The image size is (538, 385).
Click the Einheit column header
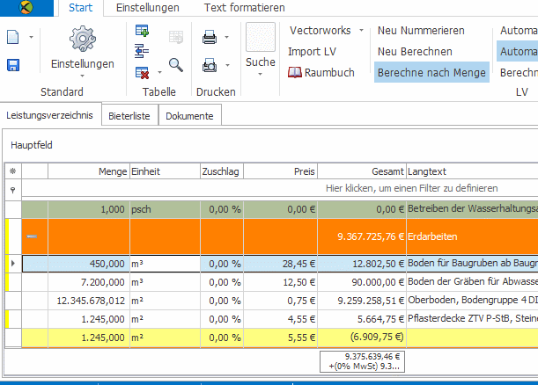(x=165, y=171)
